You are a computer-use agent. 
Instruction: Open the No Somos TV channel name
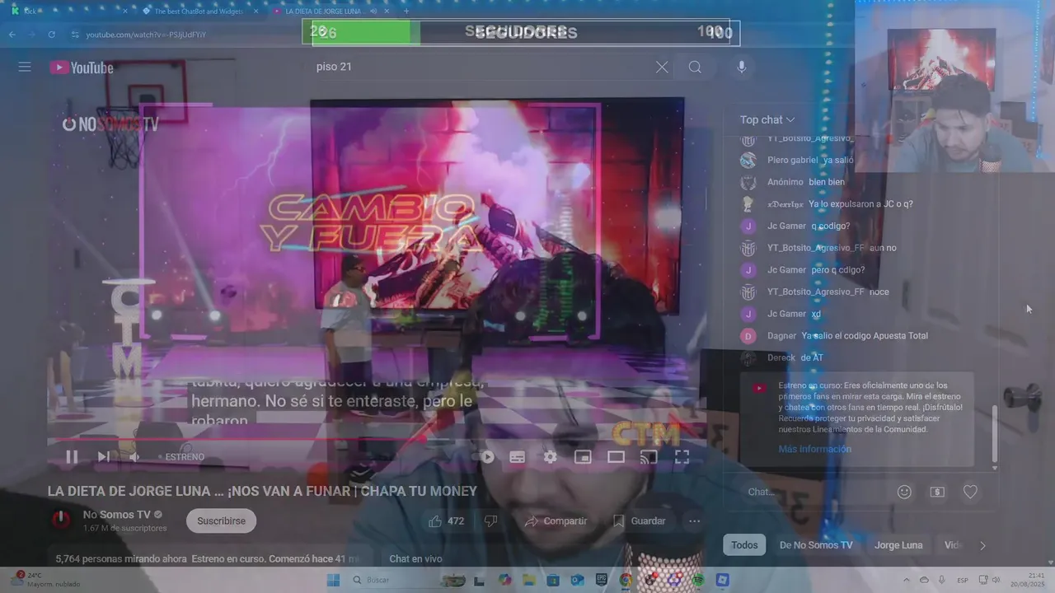tap(117, 515)
